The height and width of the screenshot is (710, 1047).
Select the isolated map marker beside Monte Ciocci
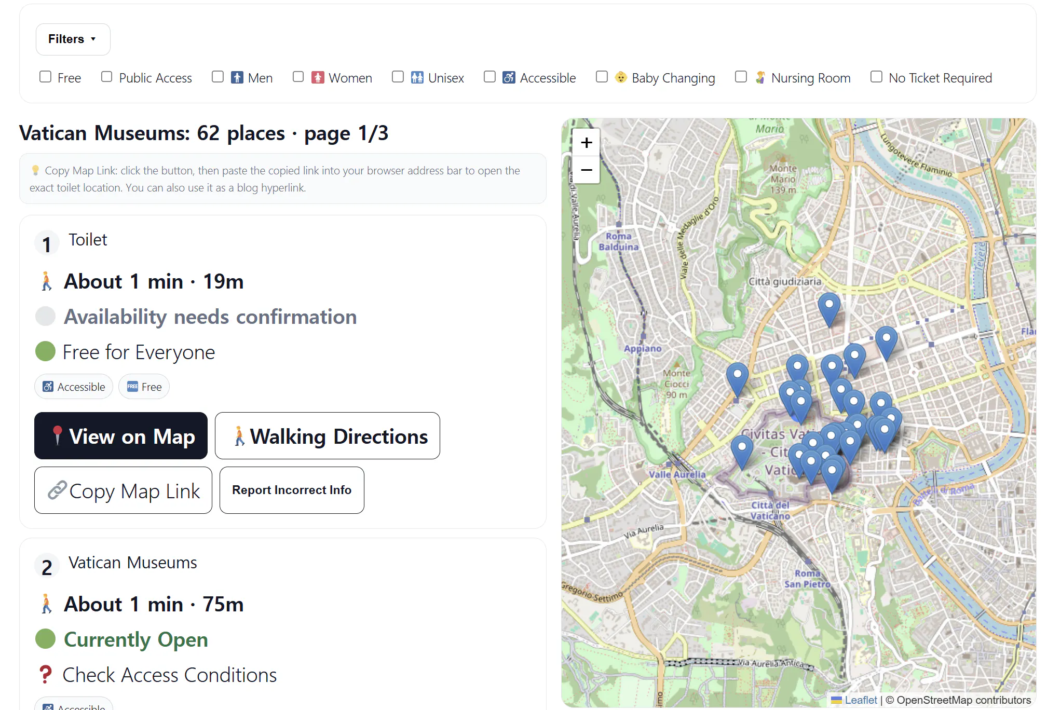point(737,380)
